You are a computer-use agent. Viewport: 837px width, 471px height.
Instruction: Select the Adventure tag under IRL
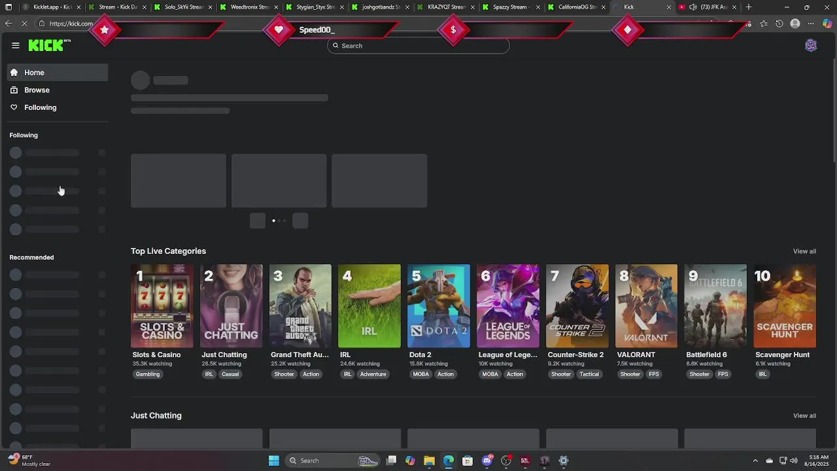pos(373,374)
